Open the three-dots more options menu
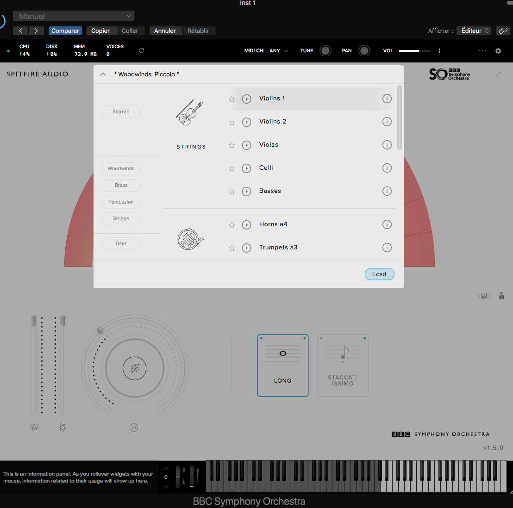513x508 pixels. pos(482,51)
